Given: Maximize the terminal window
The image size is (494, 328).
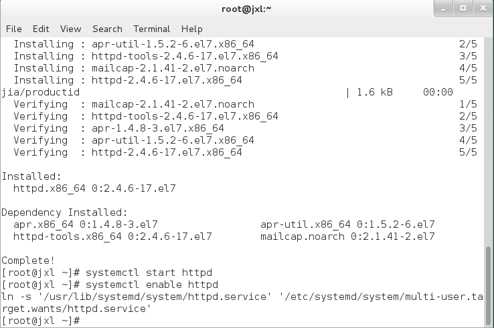Looking at the screenshot, I should pyautogui.click(x=462, y=9).
